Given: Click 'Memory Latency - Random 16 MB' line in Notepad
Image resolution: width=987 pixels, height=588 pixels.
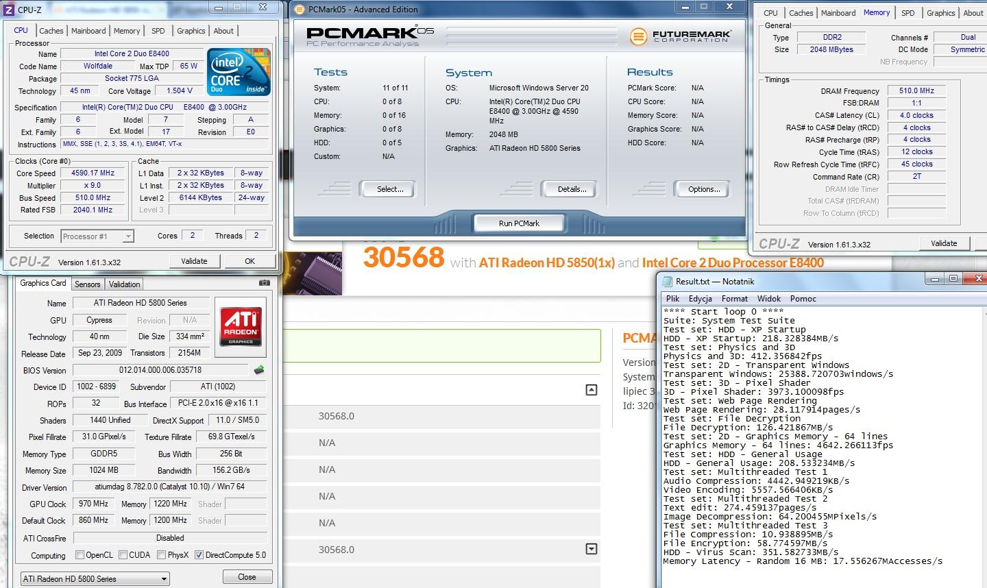Looking at the screenshot, I should [803, 561].
